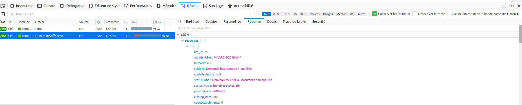Collapse the 0: {…} object node

tap(187, 46)
